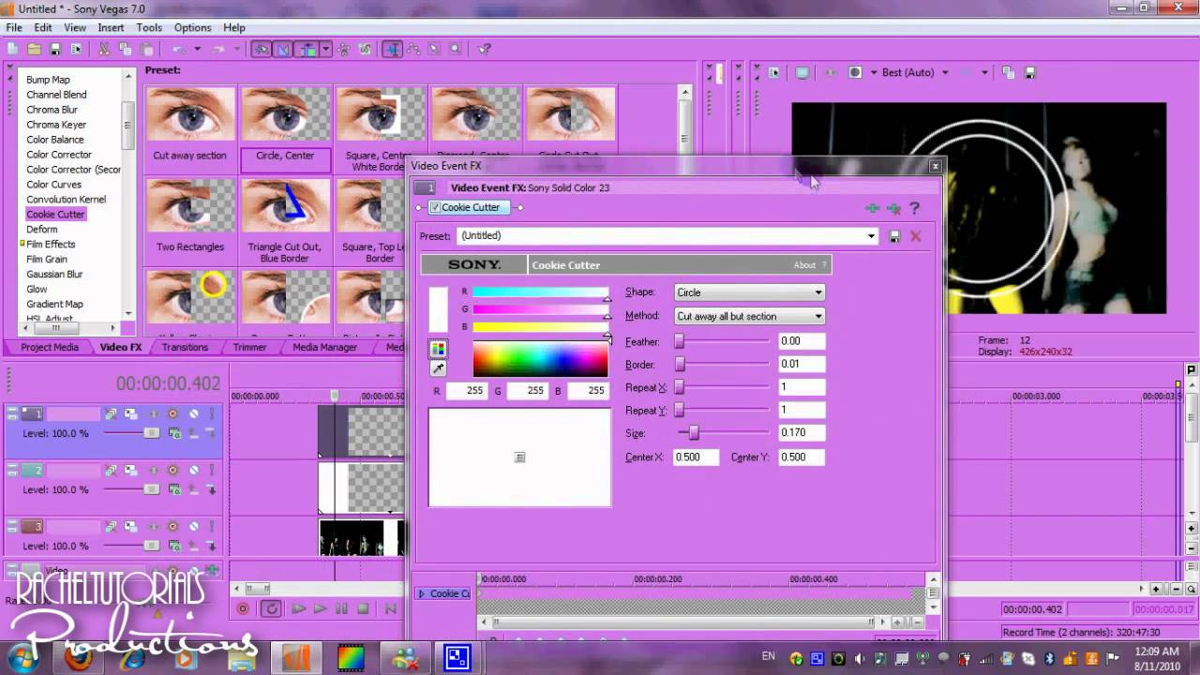
Task: Click the Save toolbar icon
Action: (x=55, y=49)
